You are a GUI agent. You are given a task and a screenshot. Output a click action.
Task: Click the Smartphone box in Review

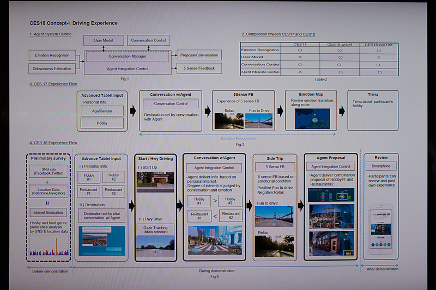pyautogui.click(x=381, y=166)
